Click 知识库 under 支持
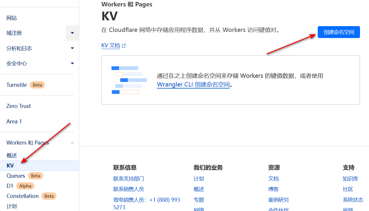369x211 pixels. coord(350,178)
